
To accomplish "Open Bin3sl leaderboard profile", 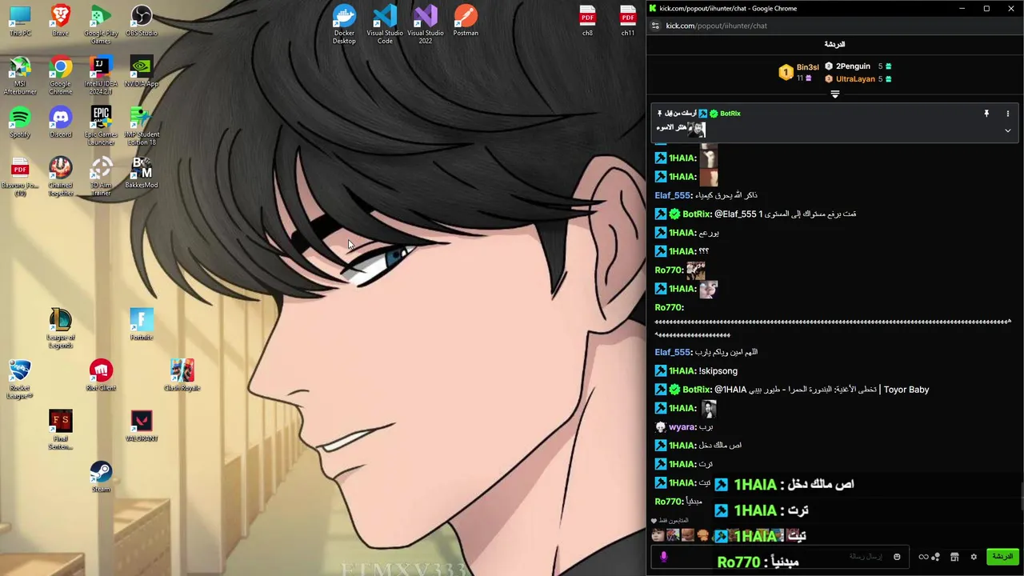I will [x=807, y=68].
